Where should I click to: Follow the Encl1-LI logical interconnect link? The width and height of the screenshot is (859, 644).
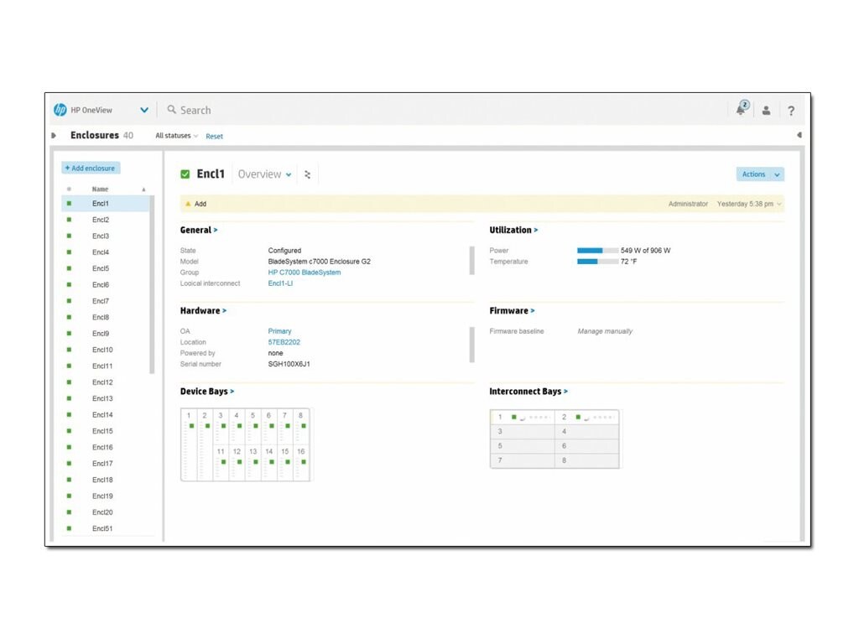279,283
